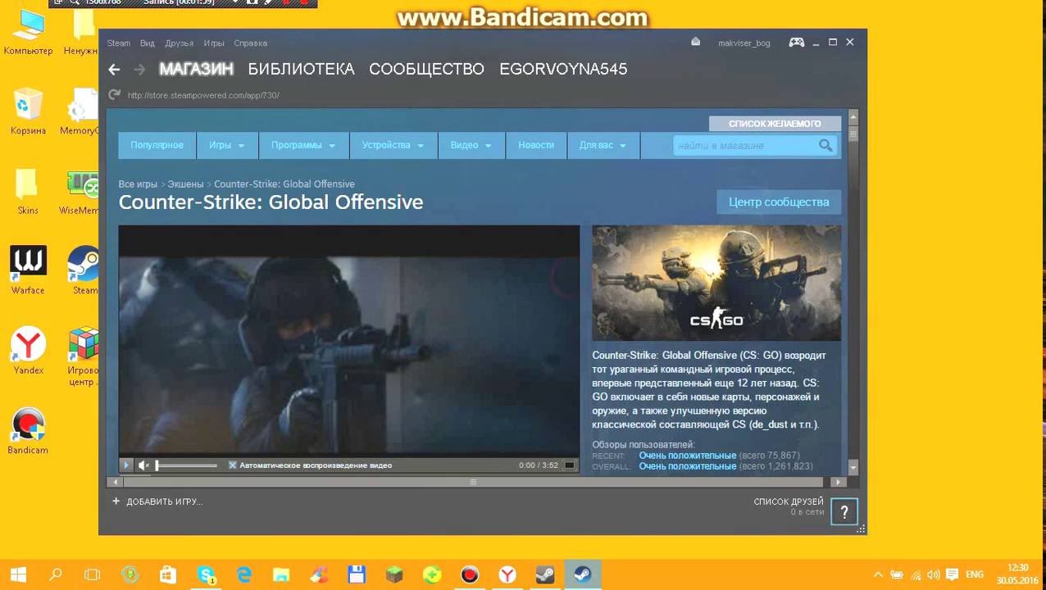The width and height of the screenshot is (1046, 590).
Task: Mute the trailer with the speaker icon
Action: (x=143, y=465)
